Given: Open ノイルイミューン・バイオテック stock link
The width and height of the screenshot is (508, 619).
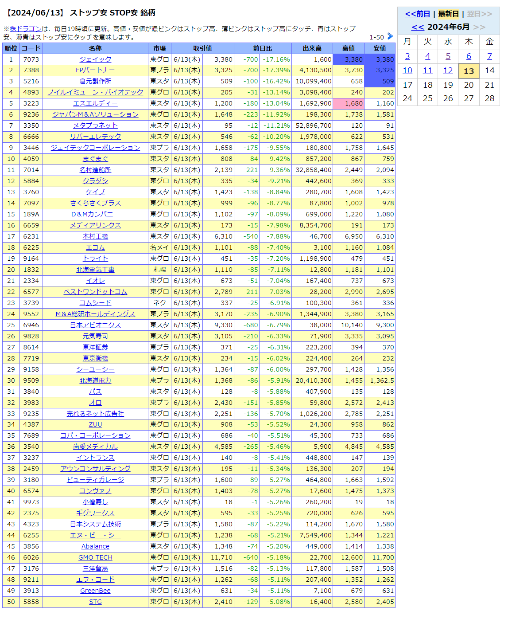Looking at the screenshot, I should pyautogui.click(x=95, y=93).
